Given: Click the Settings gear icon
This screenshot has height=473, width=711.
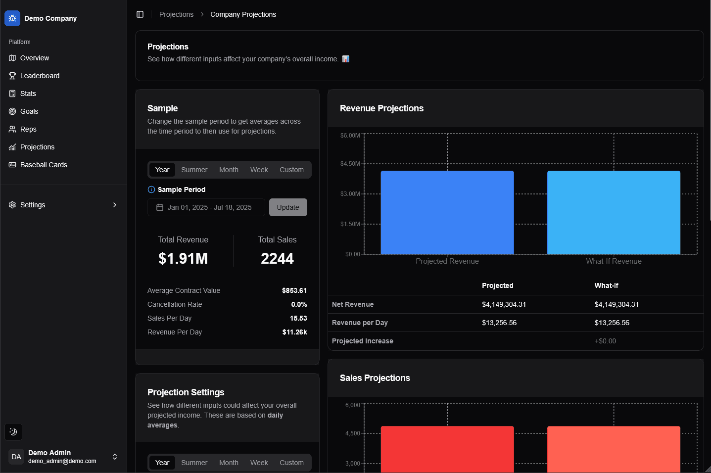Looking at the screenshot, I should (x=12, y=205).
